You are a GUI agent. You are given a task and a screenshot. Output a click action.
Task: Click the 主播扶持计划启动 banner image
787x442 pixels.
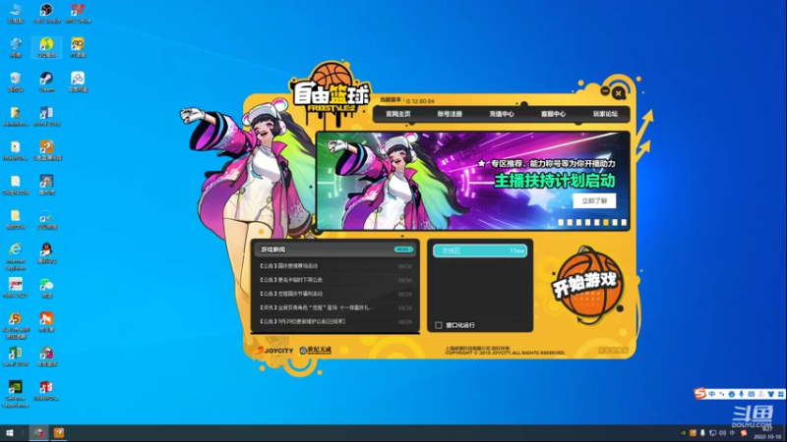tap(473, 181)
